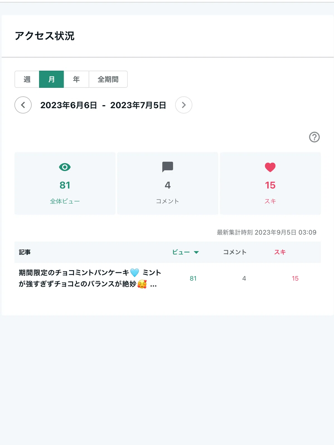Go to next date range arrow
The width and height of the screenshot is (334, 445).
click(184, 105)
